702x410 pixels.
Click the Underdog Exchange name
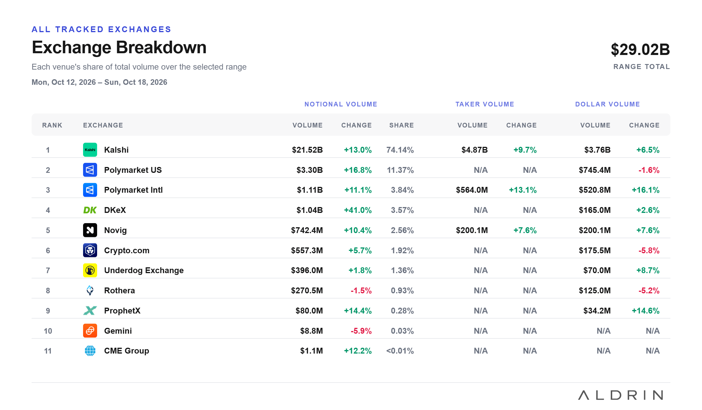point(144,270)
